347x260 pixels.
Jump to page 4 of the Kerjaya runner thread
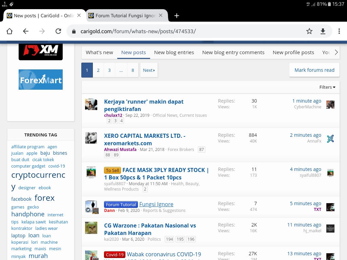tap(122, 121)
